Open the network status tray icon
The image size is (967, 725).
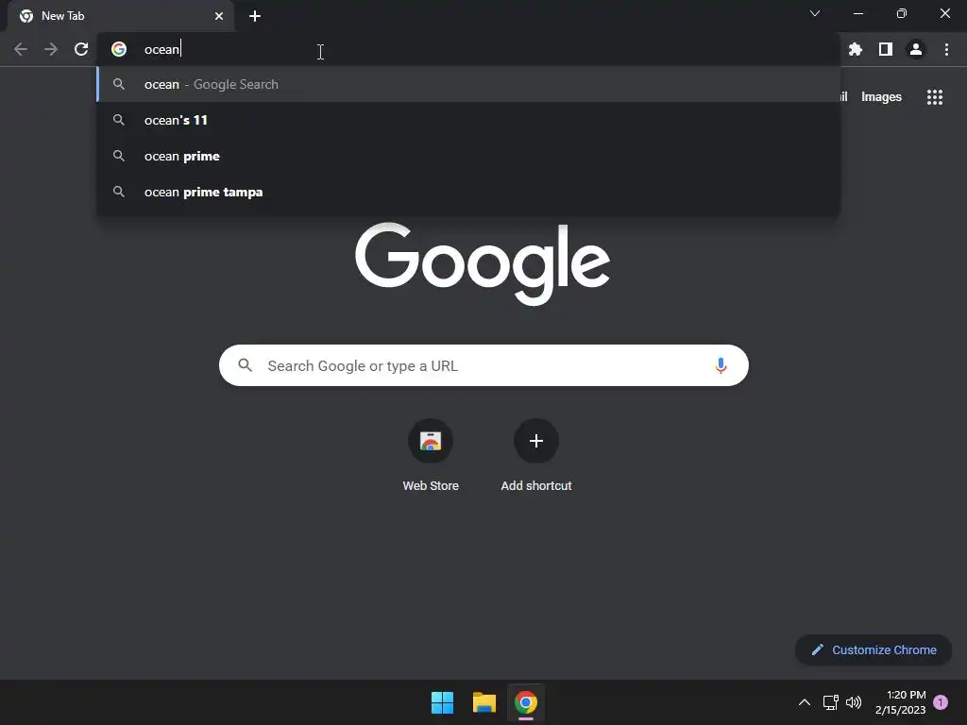tap(831, 702)
